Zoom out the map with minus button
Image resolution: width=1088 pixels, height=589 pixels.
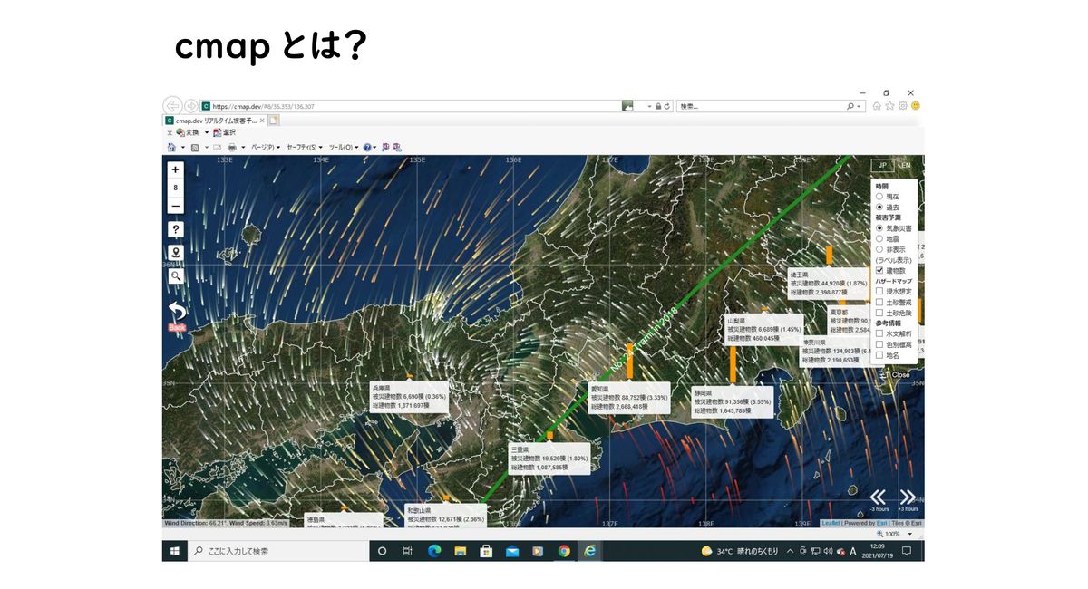click(x=176, y=206)
